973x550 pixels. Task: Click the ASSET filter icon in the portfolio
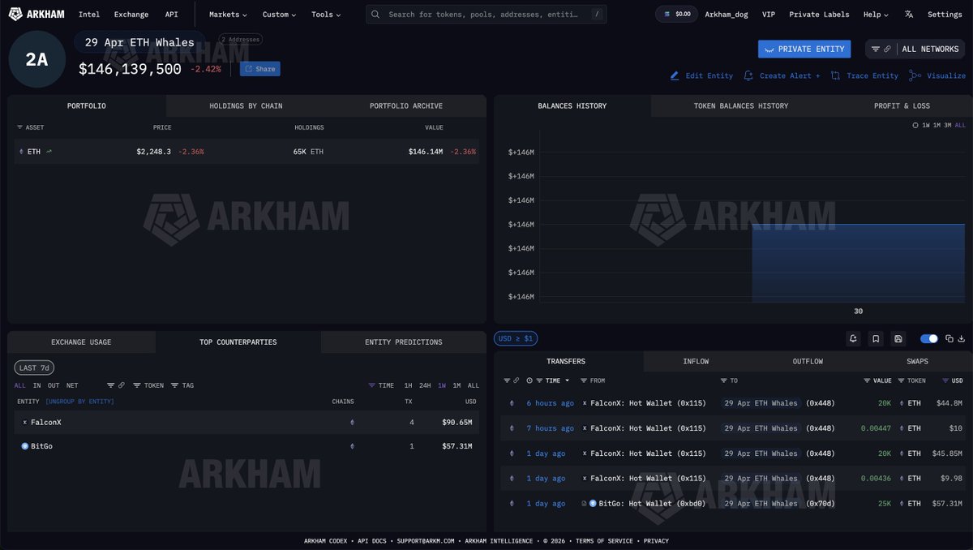(20, 127)
